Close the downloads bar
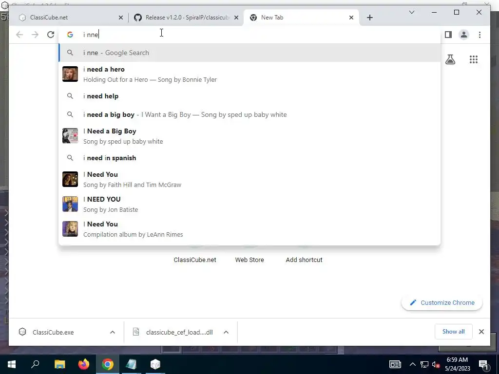The height and width of the screenshot is (374, 499). 481,332
